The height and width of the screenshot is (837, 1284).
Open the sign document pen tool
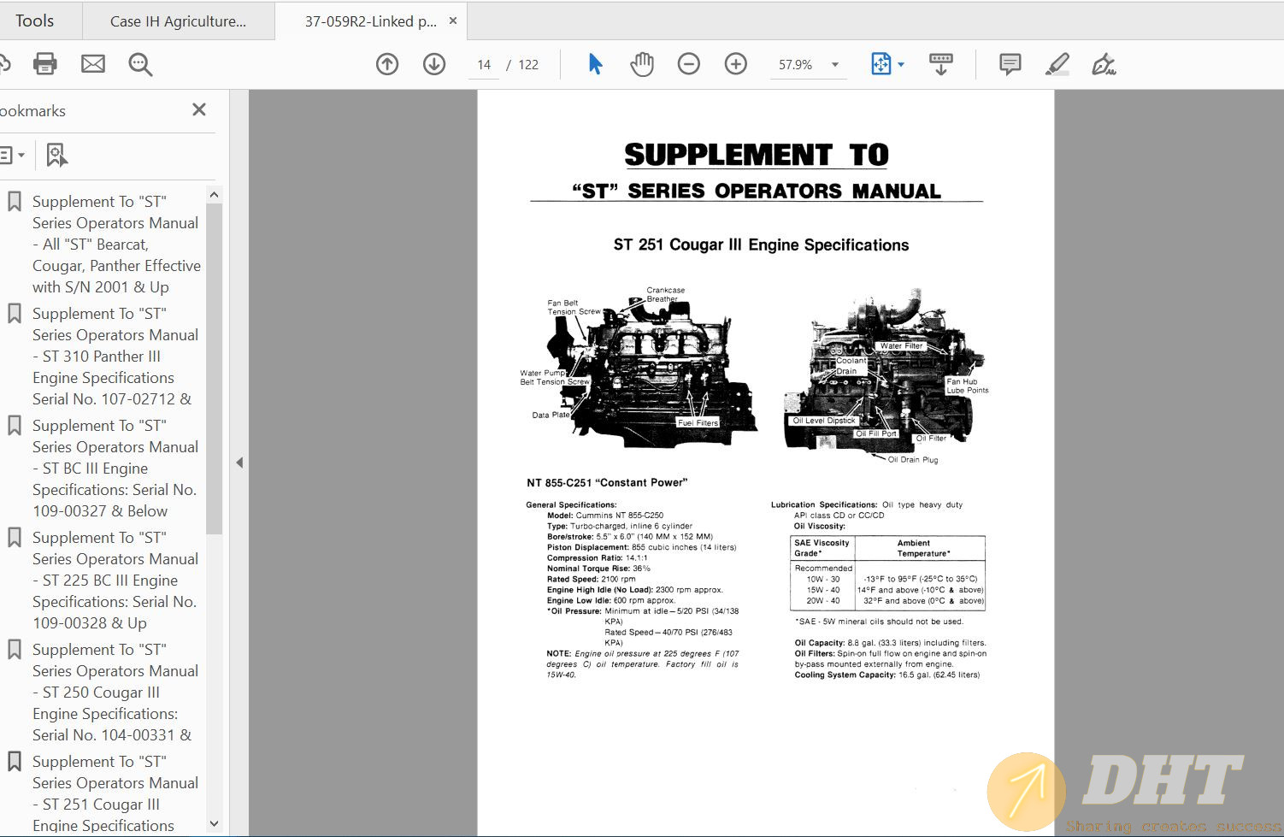(x=1104, y=64)
